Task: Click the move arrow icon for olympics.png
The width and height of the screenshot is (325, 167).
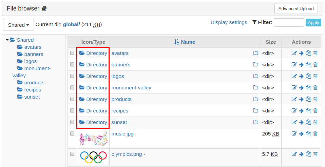Action: coord(301,154)
